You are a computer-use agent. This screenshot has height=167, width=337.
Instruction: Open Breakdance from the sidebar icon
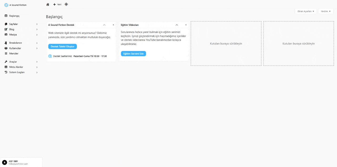coord(6,43)
